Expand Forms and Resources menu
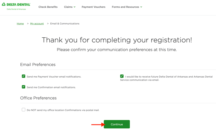This screenshot has height=130, width=216. [125, 7]
